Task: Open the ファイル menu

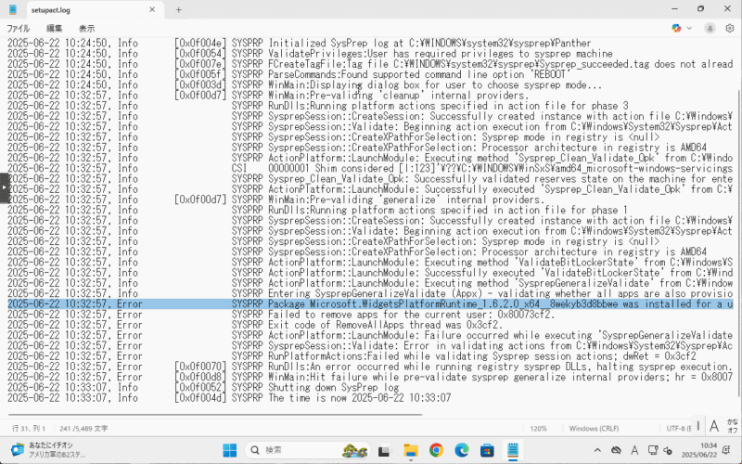Action: pyautogui.click(x=18, y=29)
